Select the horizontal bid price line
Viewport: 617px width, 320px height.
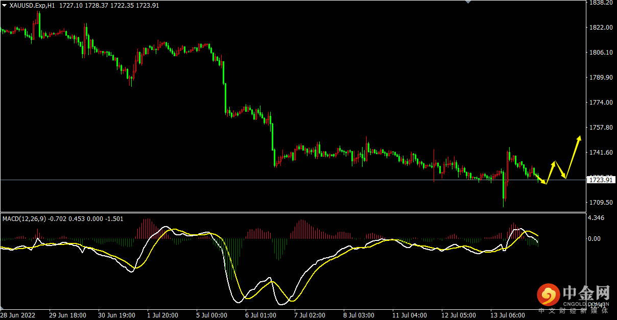293,180
